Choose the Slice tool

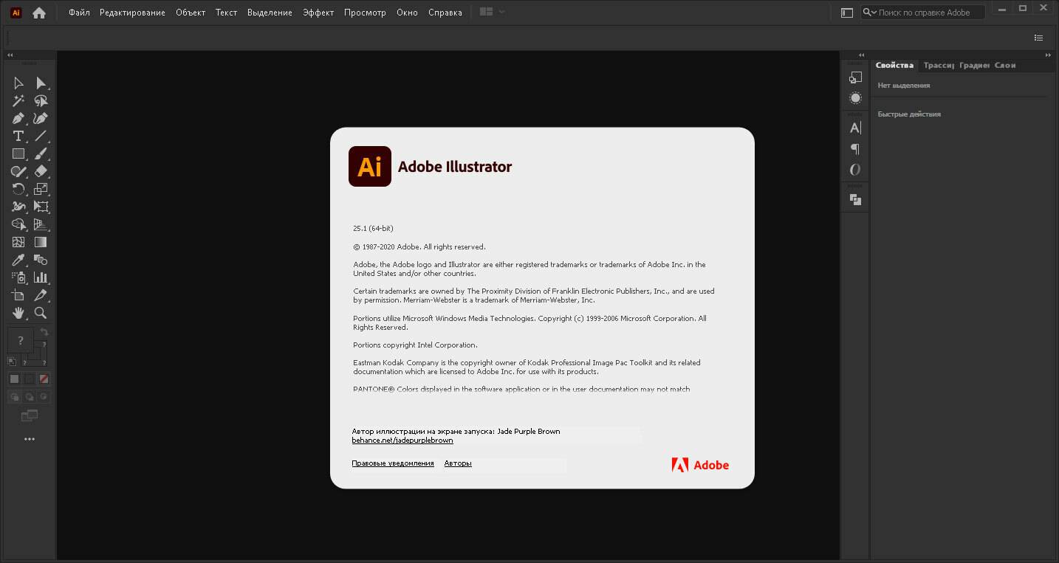[41, 295]
